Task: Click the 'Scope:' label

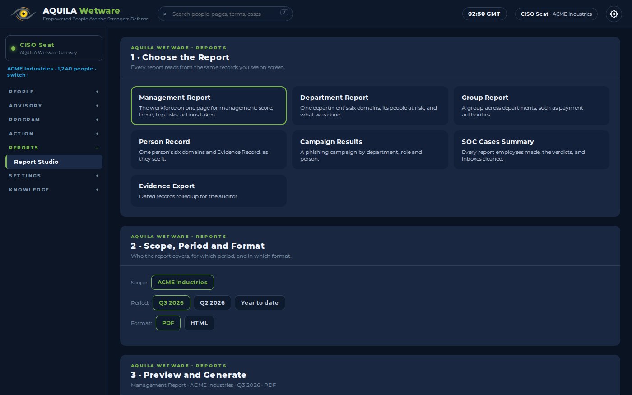Action: [139, 283]
